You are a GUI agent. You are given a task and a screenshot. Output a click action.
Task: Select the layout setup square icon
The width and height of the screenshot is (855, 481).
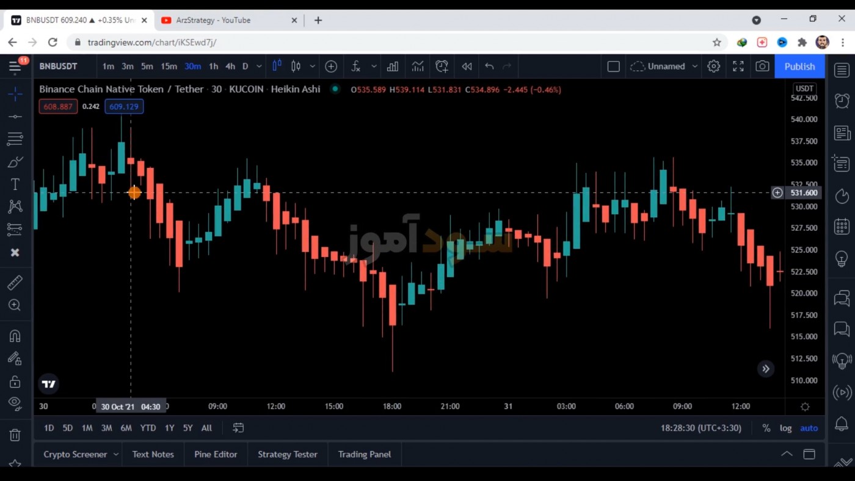pos(614,67)
